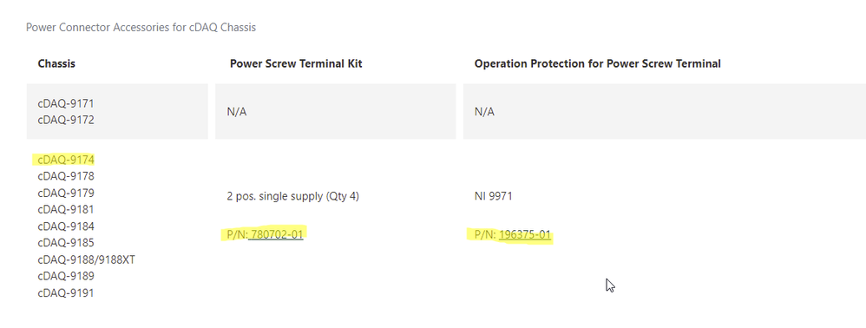Viewport: 866px width, 328px height.
Task: Click the cDAQ-9188/9188XT chassis entry
Action: click(86, 259)
